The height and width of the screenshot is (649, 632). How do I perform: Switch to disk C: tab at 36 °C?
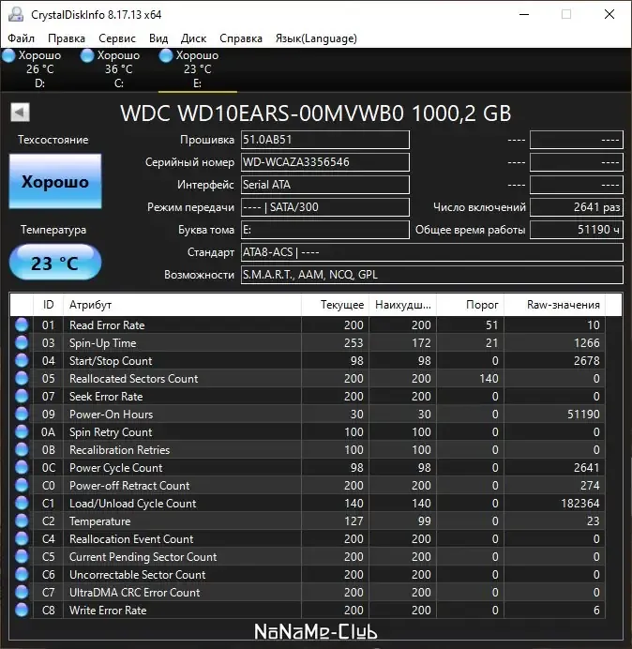[x=118, y=69]
